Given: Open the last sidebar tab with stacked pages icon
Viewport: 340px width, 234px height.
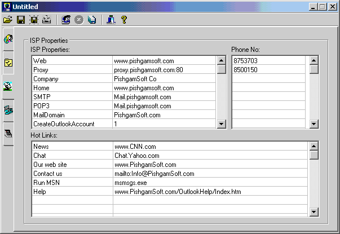Looking at the screenshot, I should [x=8, y=134].
